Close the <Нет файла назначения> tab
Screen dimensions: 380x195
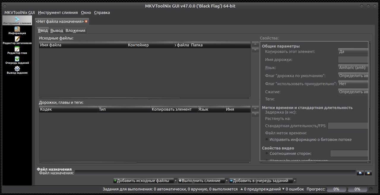[86, 21]
